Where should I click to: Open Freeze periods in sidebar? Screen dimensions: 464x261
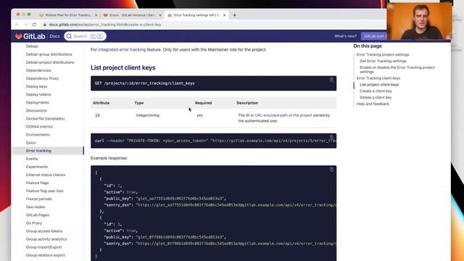(38, 199)
